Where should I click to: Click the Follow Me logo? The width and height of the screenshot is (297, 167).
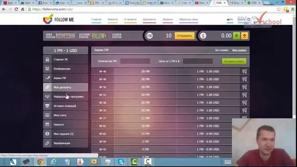click(x=58, y=19)
